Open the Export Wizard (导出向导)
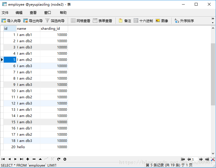This screenshot has height=168, width=216. pos(33,21)
